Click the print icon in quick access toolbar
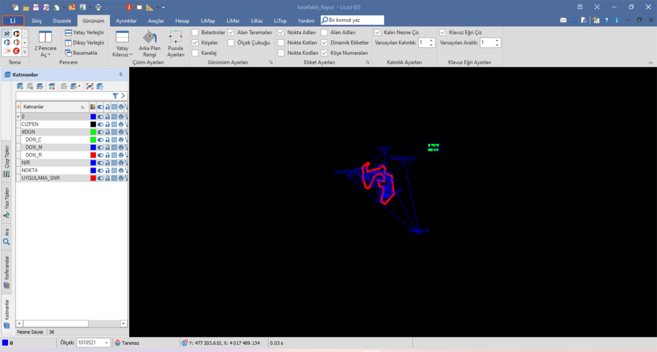 tap(98, 7)
